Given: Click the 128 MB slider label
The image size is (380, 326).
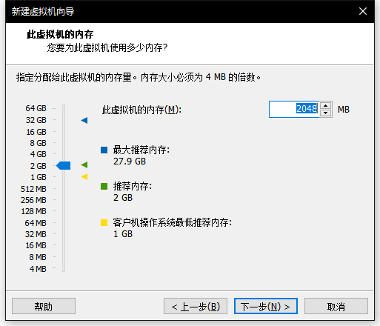Looking at the screenshot, I should coord(33,211).
